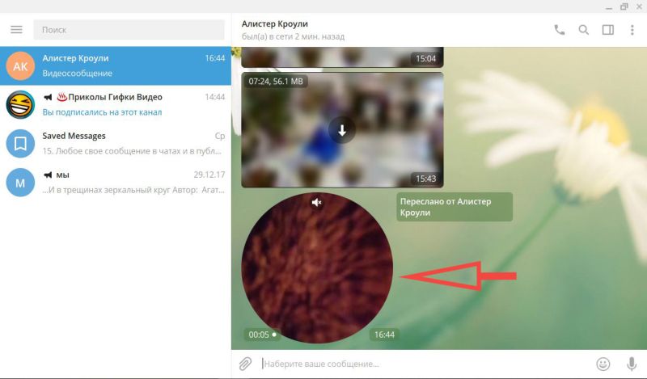Click the M avatar of мы channel
Image resolution: width=647 pixels, height=379 pixels.
point(20,183)
